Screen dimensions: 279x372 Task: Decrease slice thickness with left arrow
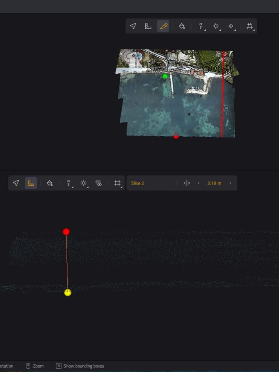point(199,183)
